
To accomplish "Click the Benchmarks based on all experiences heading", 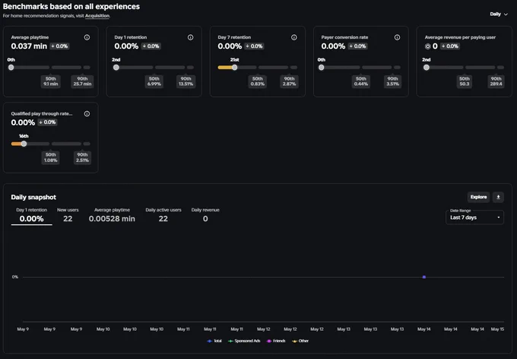I will tap(71, 6).
